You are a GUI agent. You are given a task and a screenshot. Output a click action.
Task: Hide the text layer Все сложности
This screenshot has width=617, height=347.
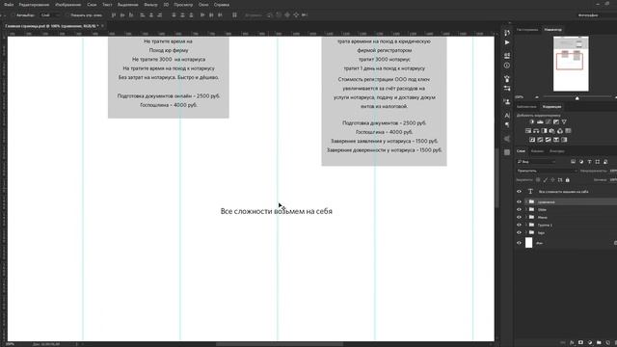point(519,192)
